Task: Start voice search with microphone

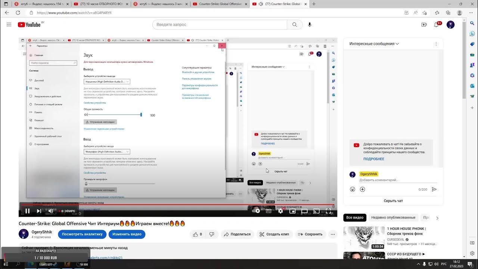Action: click(x=310, y=25)
